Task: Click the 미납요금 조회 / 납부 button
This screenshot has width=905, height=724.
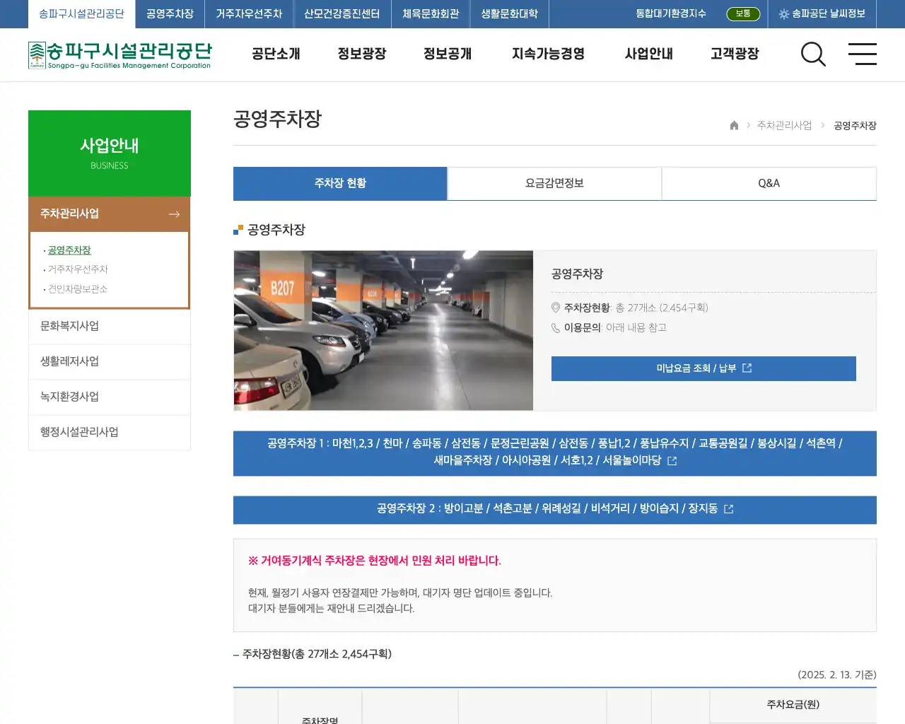Action: click(x=703, y=368)
